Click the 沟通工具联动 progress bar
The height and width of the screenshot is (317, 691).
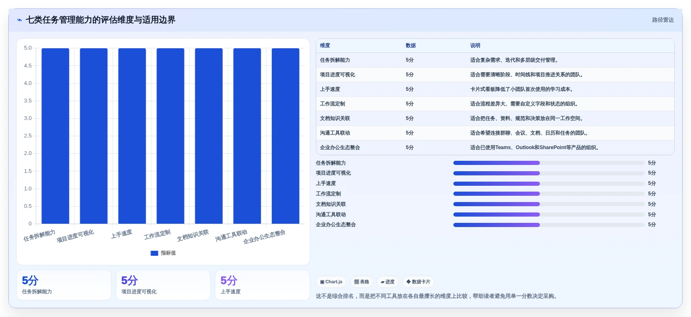point(549,215)
